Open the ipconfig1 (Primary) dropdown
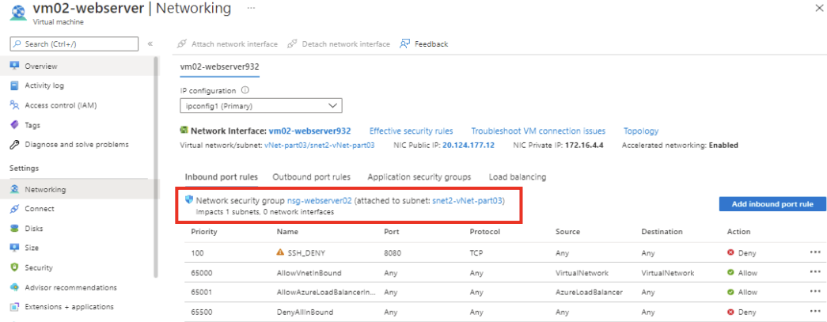The height and width of the screenshot is (322, 827). click(261, 105)
